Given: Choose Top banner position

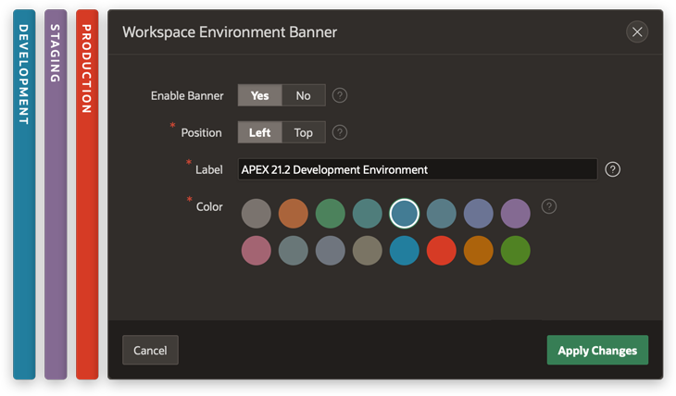Looking at the screenshot, I should (303, 132).
